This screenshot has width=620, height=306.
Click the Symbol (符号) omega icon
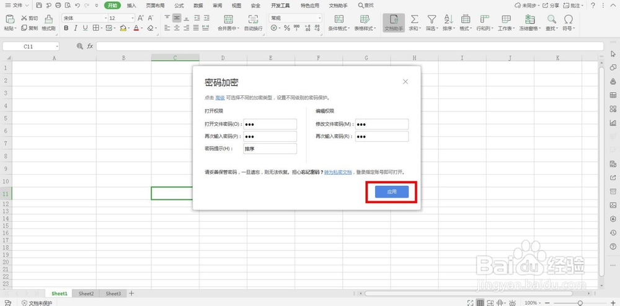click(569, 19)
